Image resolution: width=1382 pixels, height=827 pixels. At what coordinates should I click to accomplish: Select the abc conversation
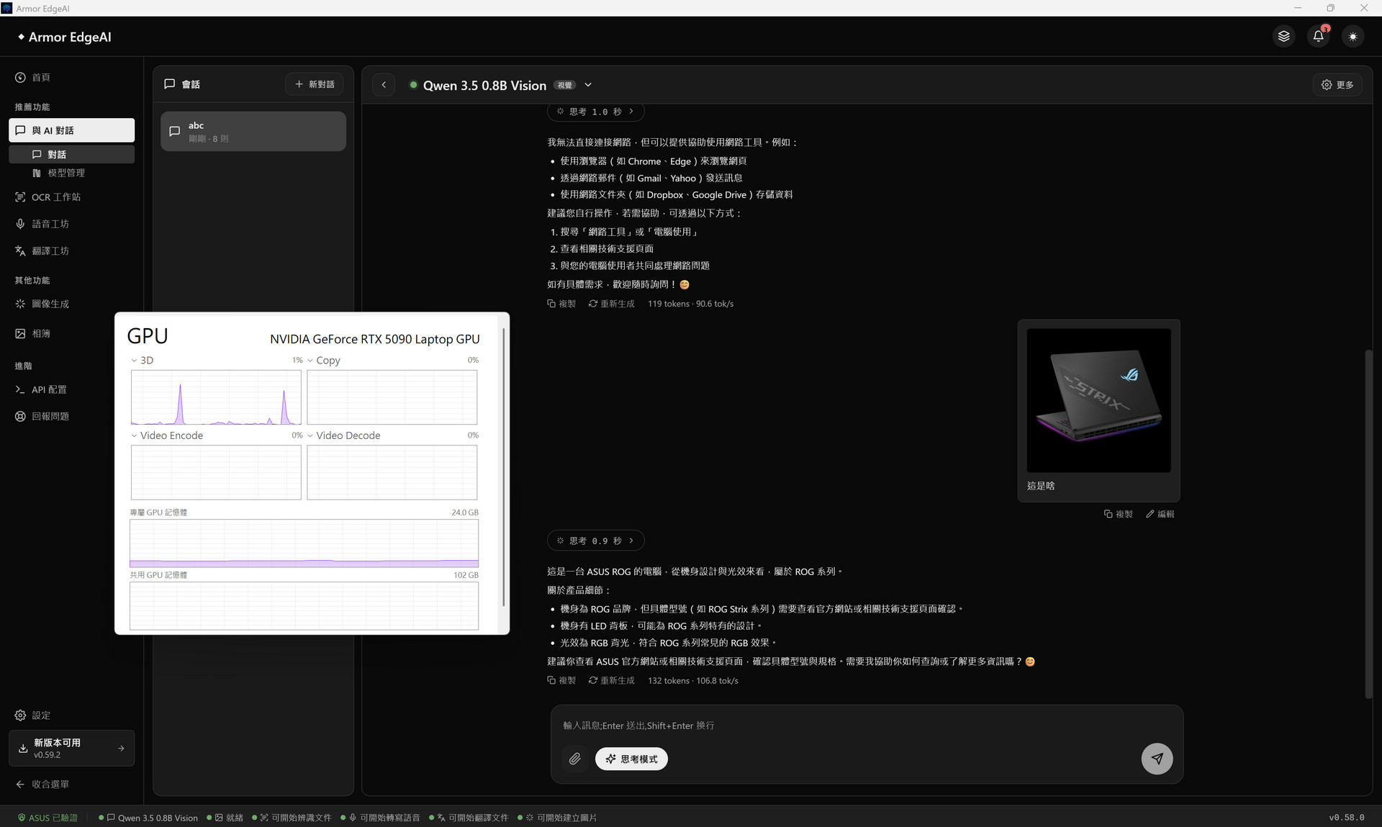253,131
